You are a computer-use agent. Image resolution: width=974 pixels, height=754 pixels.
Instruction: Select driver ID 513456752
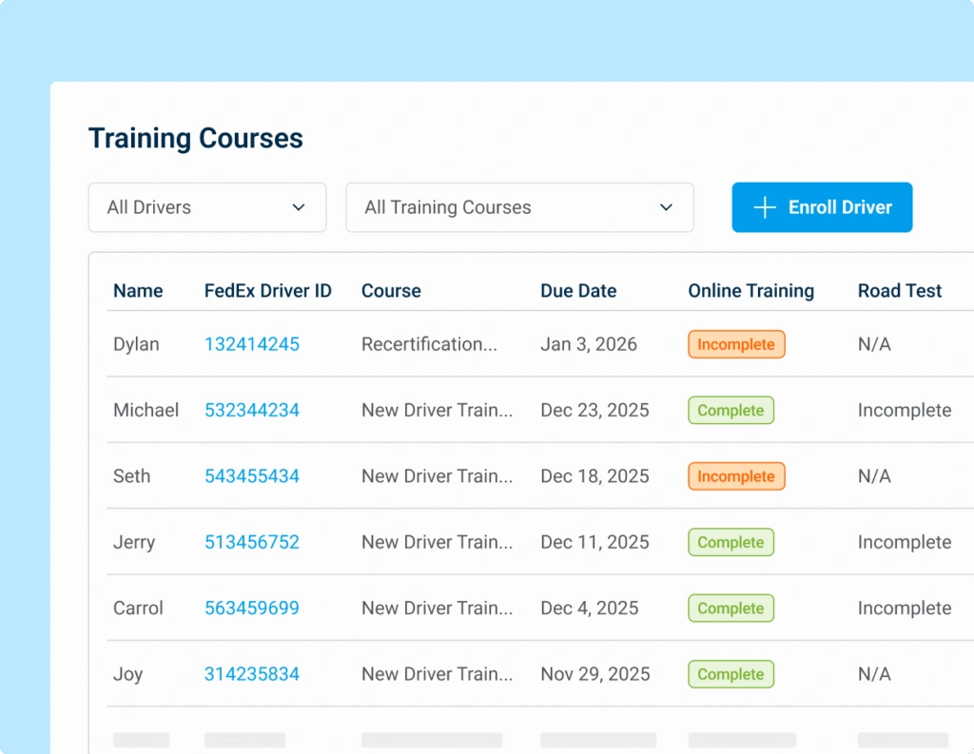point(251,542)
